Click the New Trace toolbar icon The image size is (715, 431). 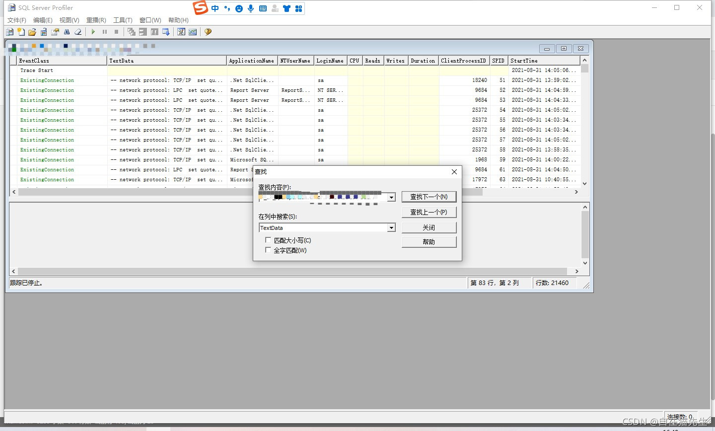tap(9, 32)
